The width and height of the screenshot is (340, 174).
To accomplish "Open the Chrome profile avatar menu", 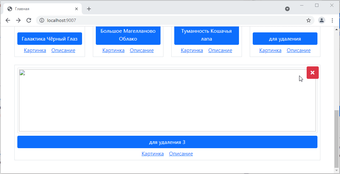I will [322, 20].
